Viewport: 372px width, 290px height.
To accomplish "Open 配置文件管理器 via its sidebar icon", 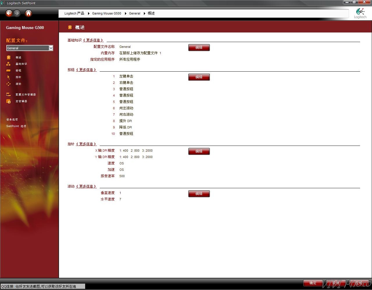I will [8, 95].
